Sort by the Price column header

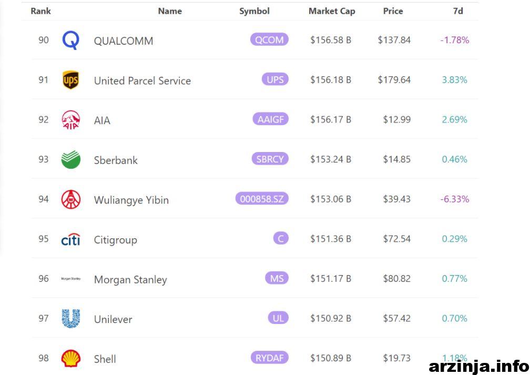393,11
